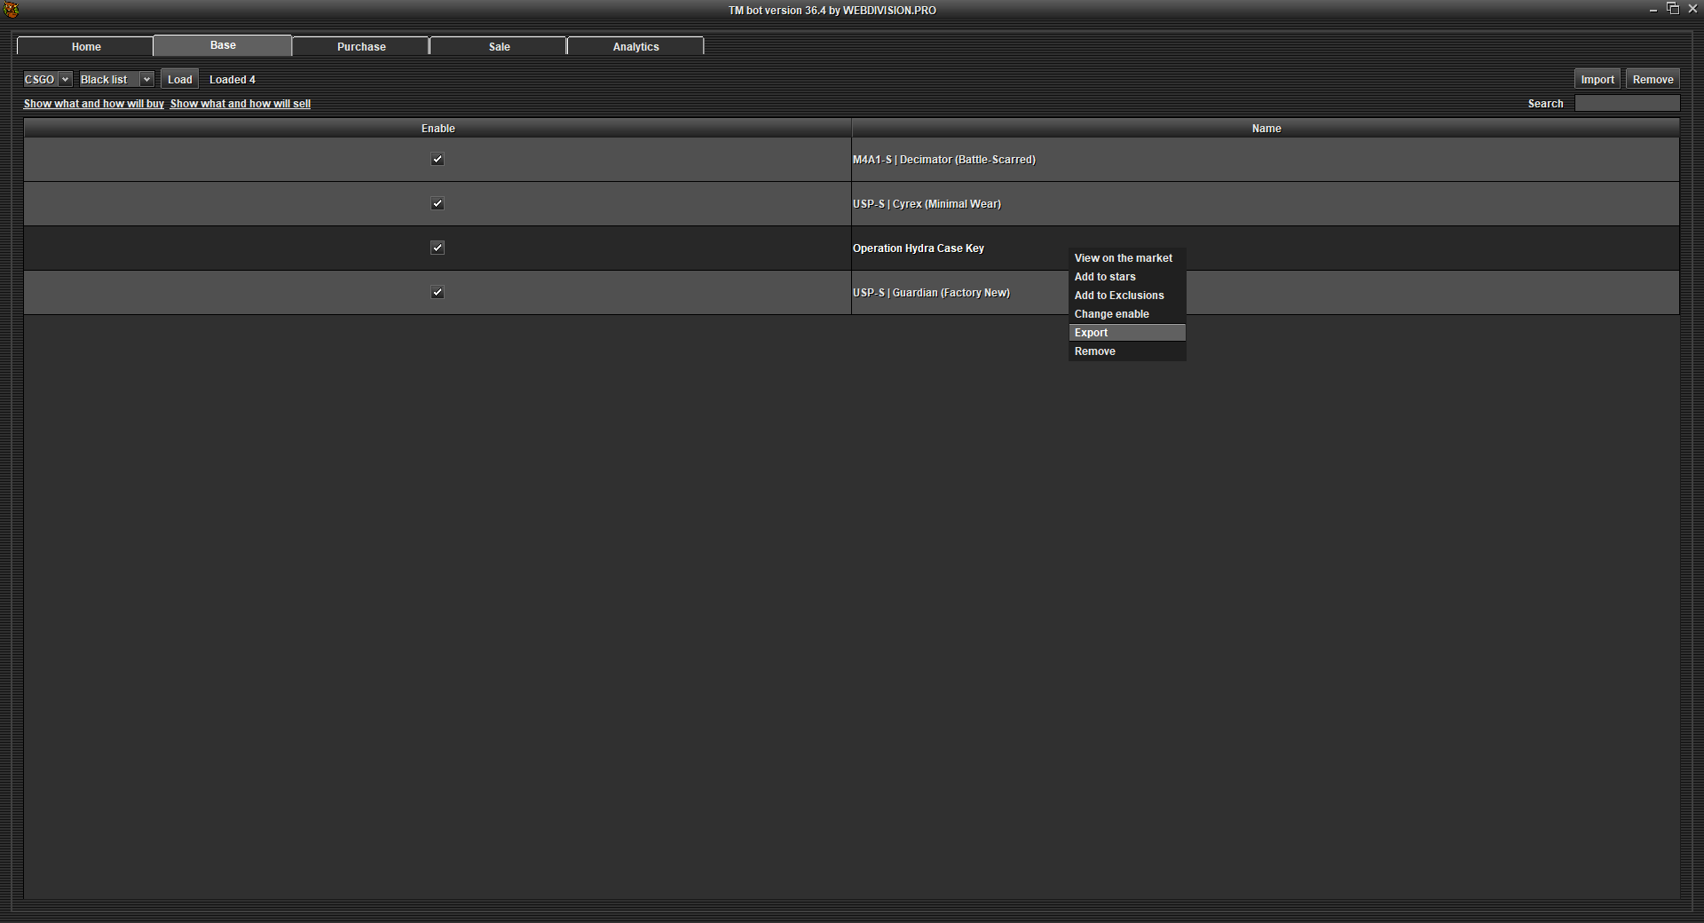1704x923 pixels.
Task: Open the Show what and how will buy link
Action: [93, 104]
